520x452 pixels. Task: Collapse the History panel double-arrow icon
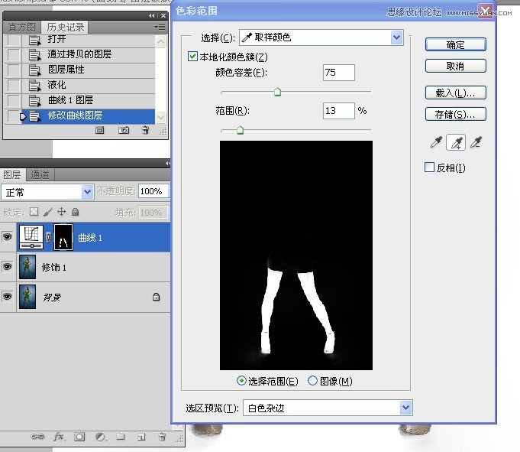(151, 15)
